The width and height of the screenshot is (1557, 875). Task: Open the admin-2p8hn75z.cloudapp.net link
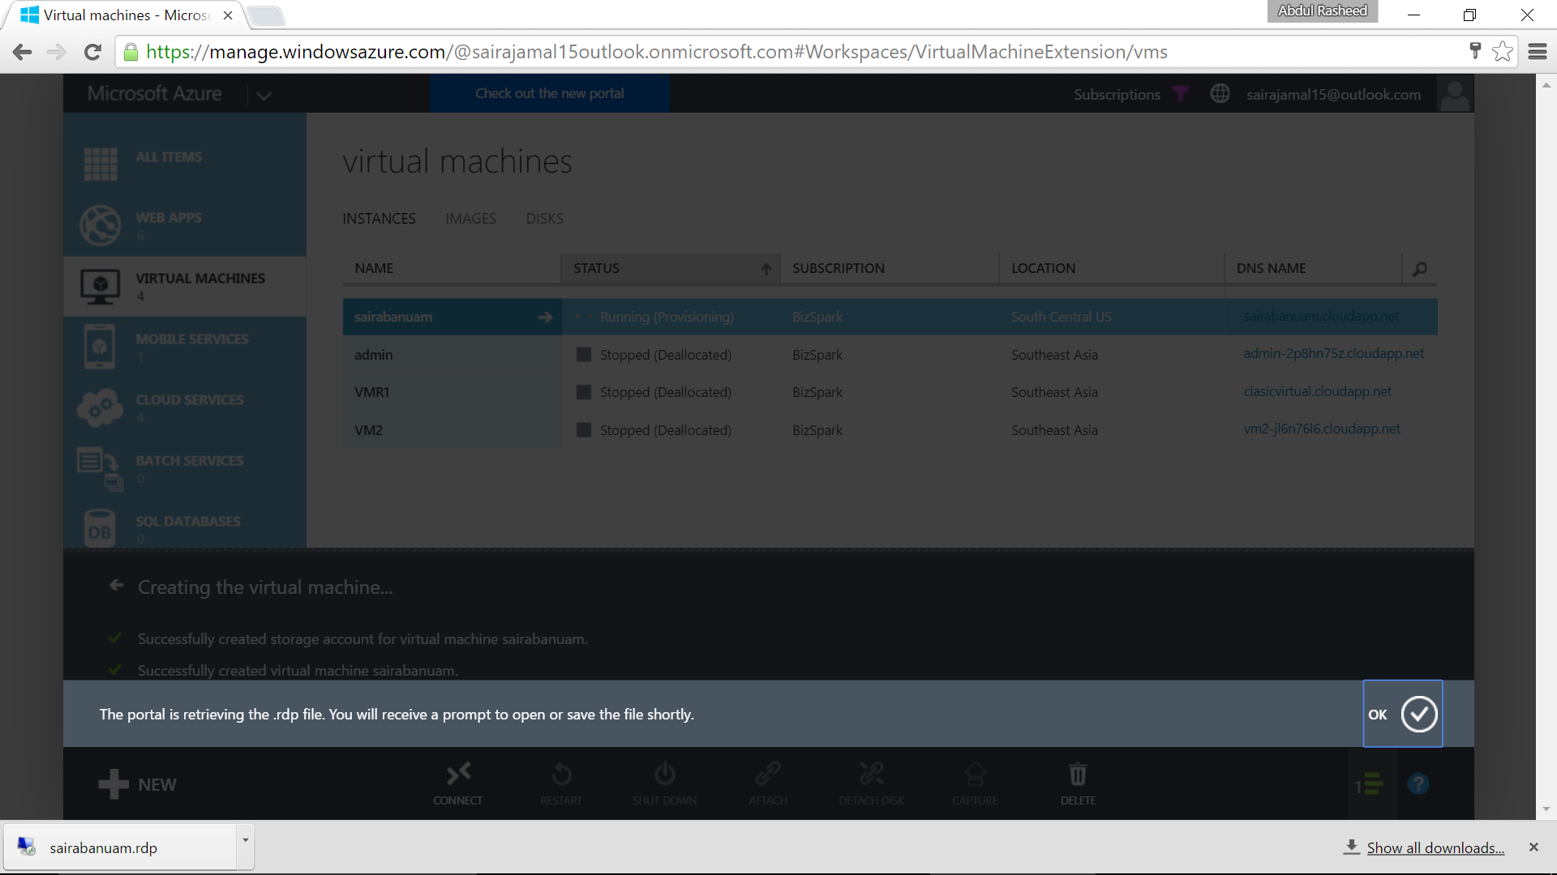[1333, 353]
